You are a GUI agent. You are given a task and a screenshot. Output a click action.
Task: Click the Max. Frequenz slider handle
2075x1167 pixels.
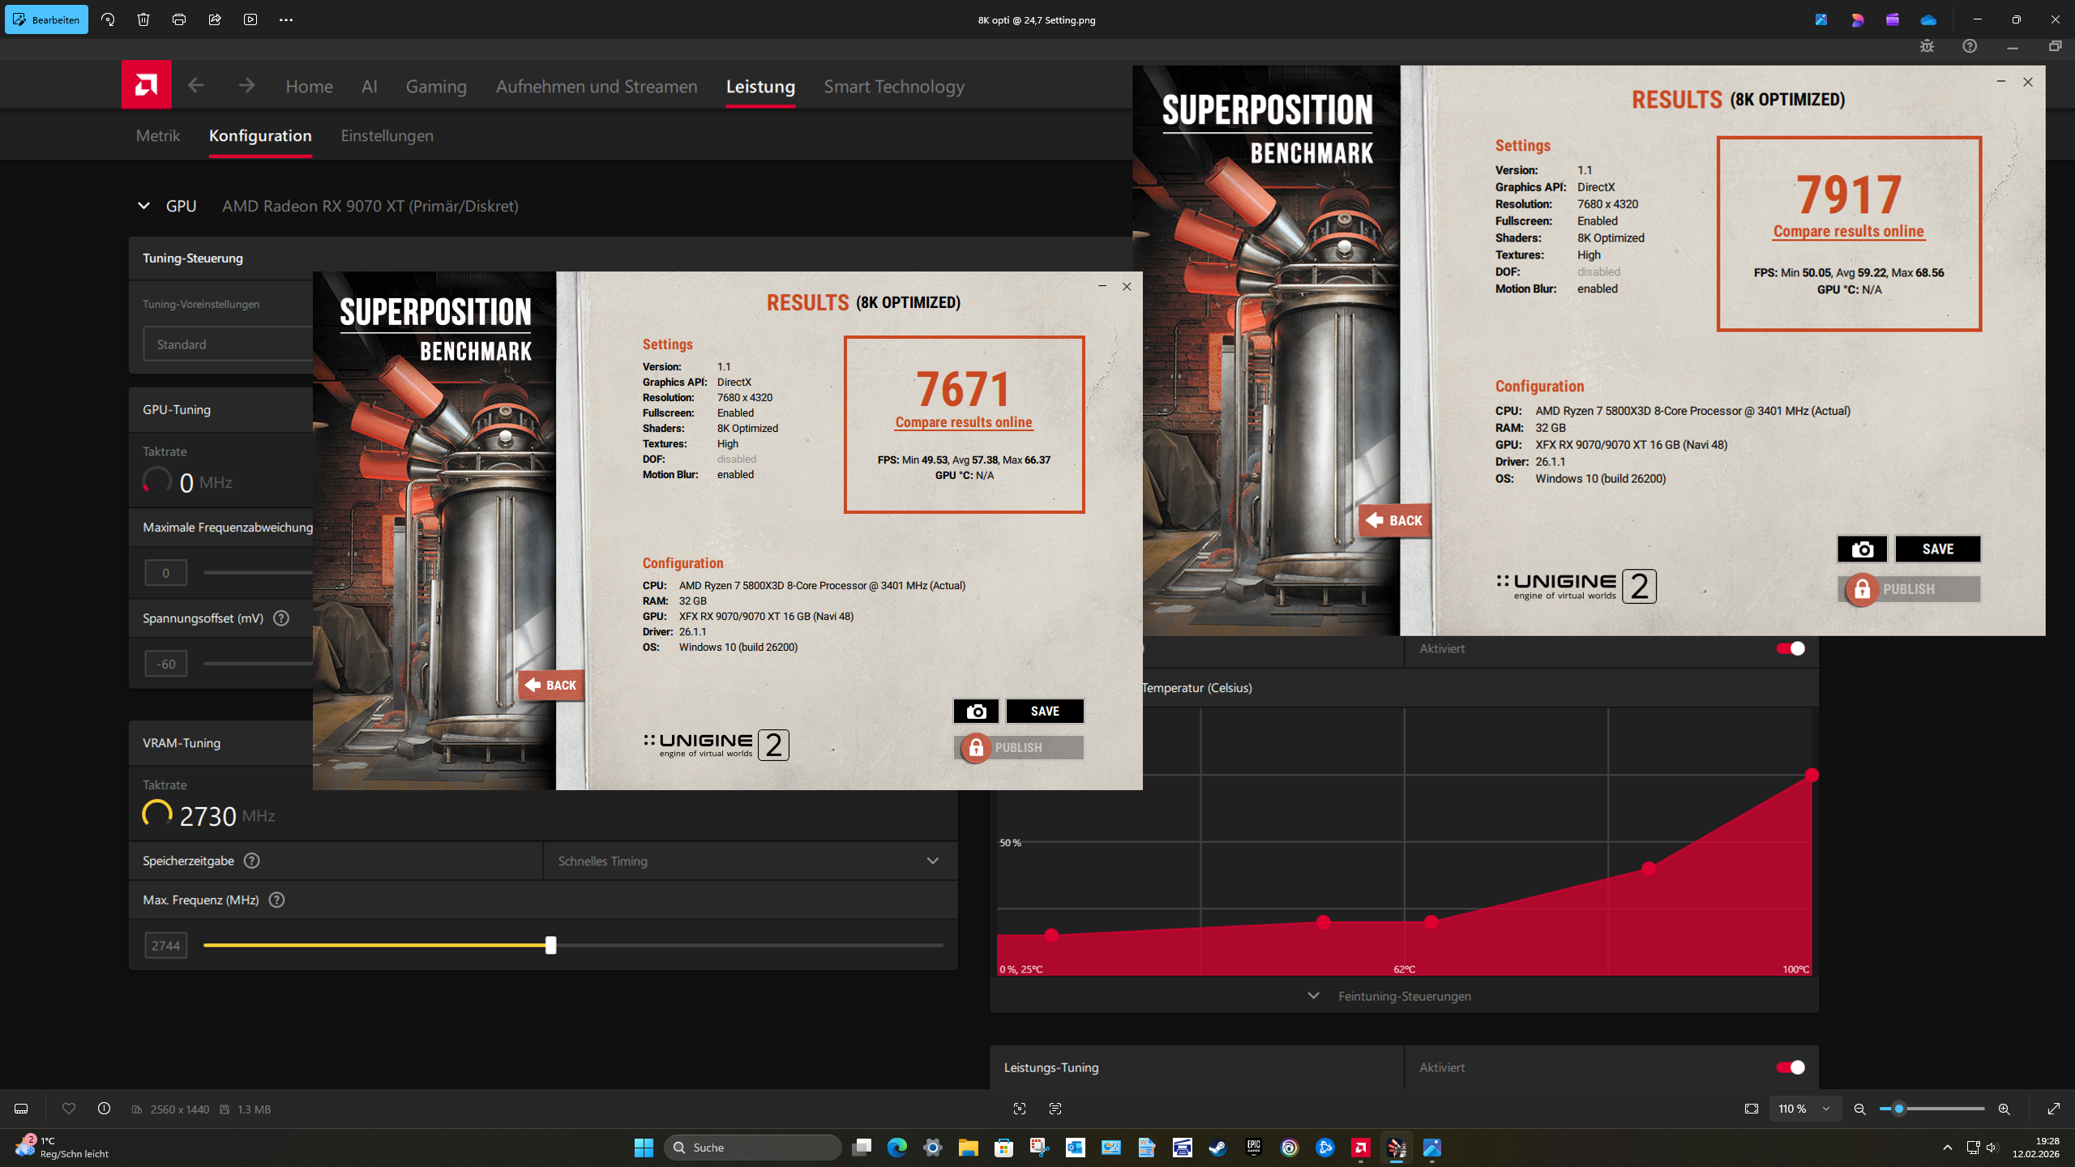point(551,945)
